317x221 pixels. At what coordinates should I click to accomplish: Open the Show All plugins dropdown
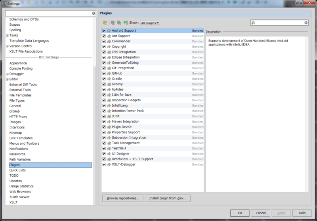click(x=150, y=23)
